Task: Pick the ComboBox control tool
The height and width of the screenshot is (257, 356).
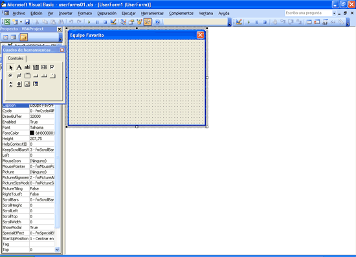Action: (36, 67)
